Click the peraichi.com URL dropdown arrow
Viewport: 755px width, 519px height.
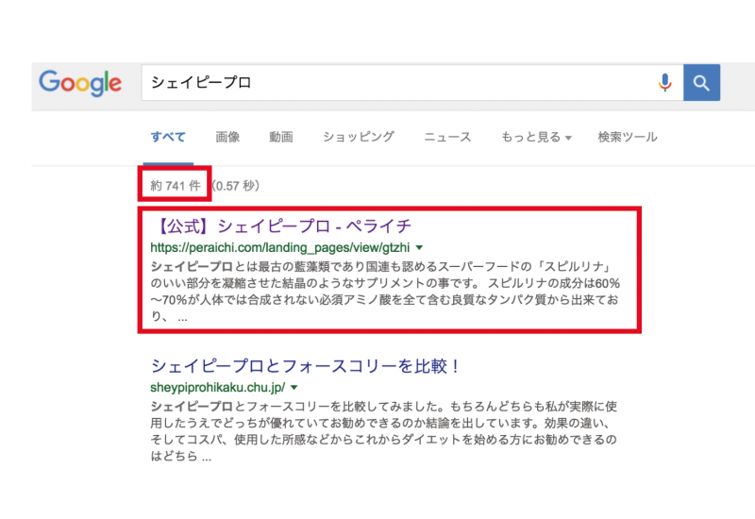[419, 248]
